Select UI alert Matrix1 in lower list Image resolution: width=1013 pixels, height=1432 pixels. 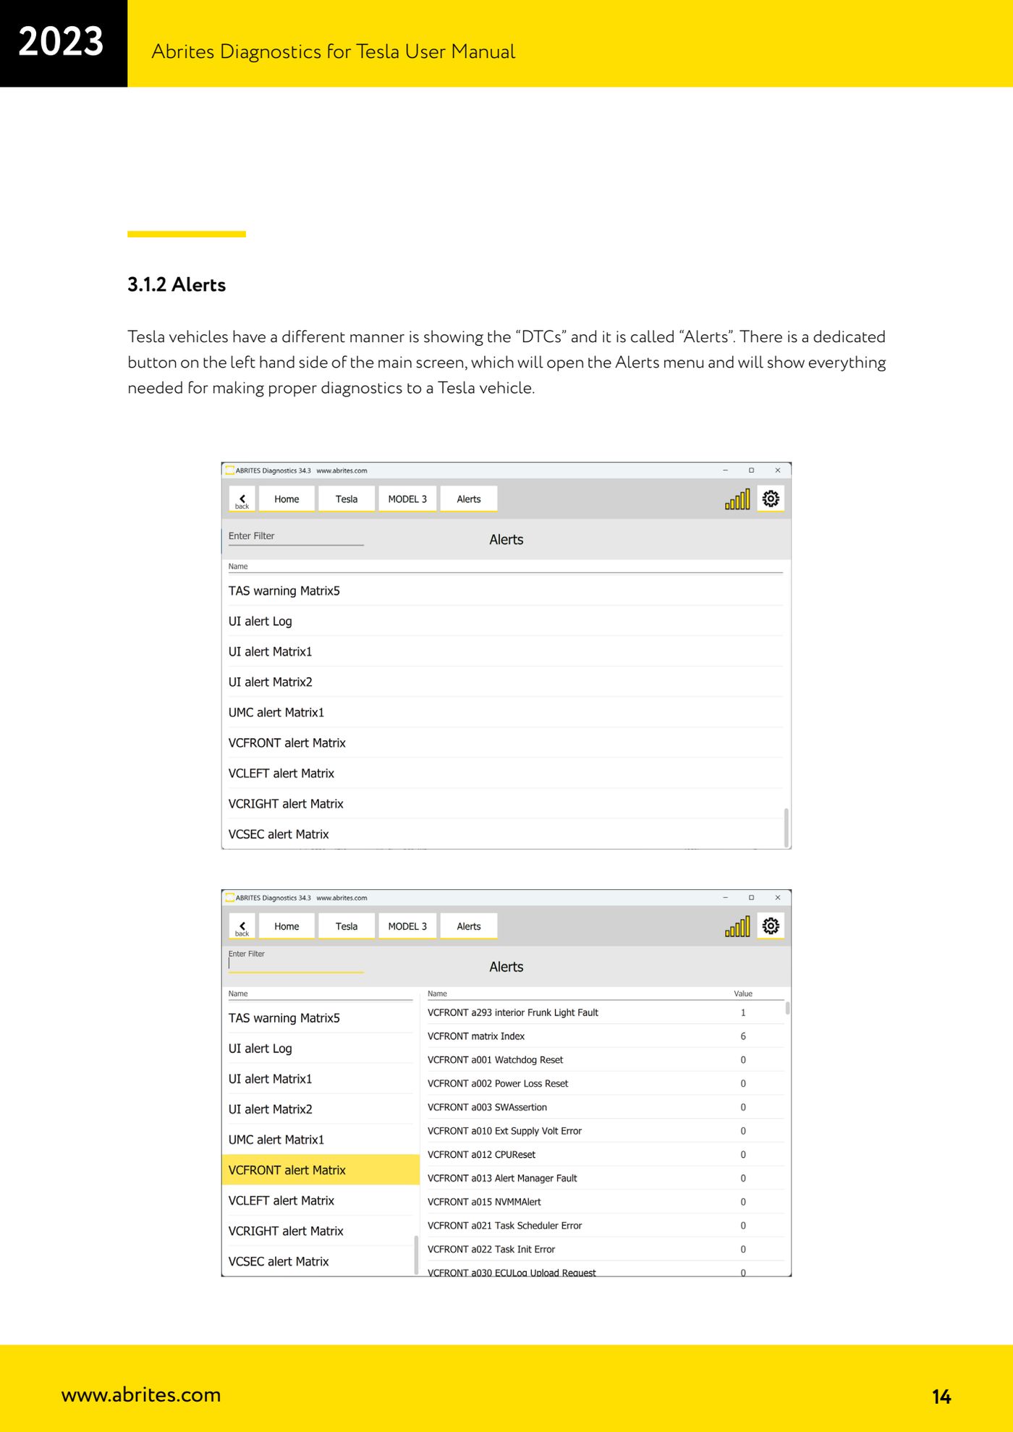320,1078
